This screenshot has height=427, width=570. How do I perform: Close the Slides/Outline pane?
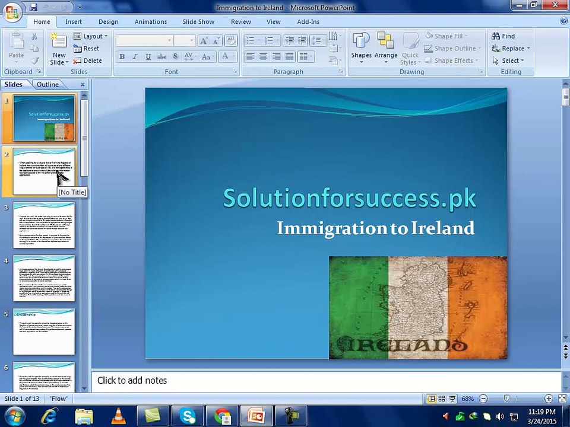[x=83, y=84]
